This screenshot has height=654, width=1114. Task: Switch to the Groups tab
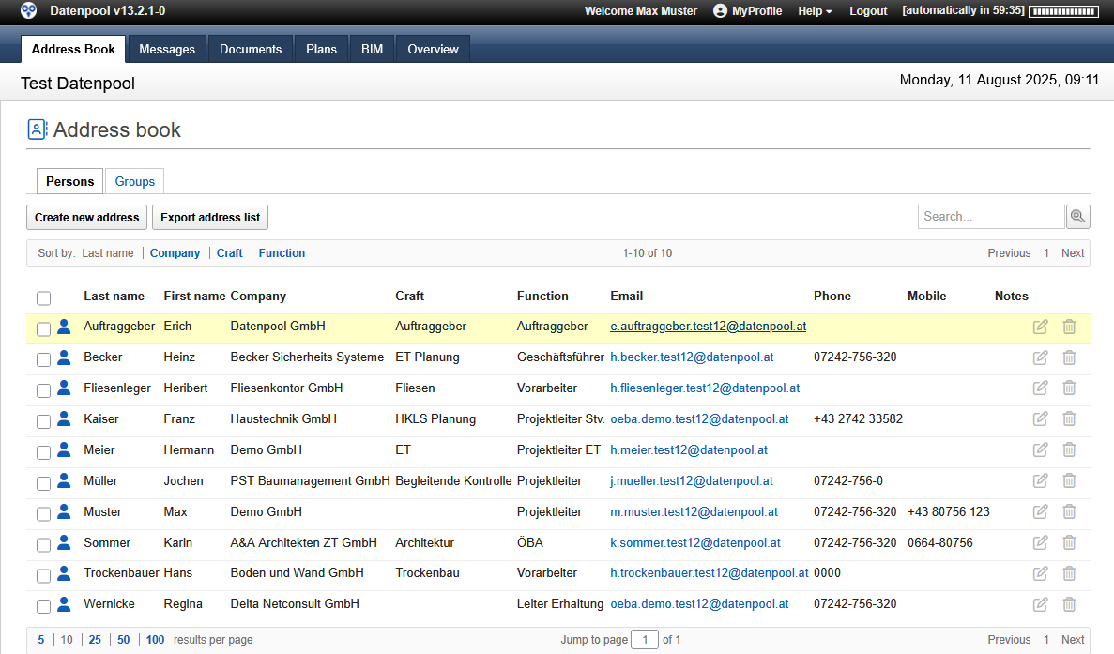[135, 181]
